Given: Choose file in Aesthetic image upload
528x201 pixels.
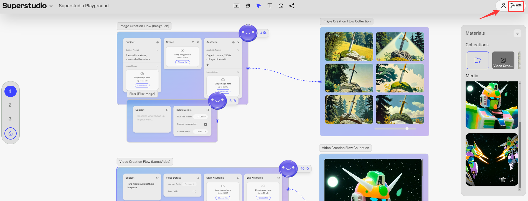Looking at the screenshot, I should 223,92.
